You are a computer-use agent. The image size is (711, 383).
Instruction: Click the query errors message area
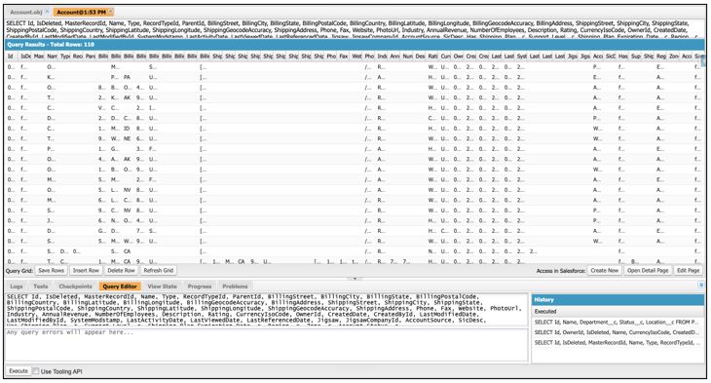266,345
